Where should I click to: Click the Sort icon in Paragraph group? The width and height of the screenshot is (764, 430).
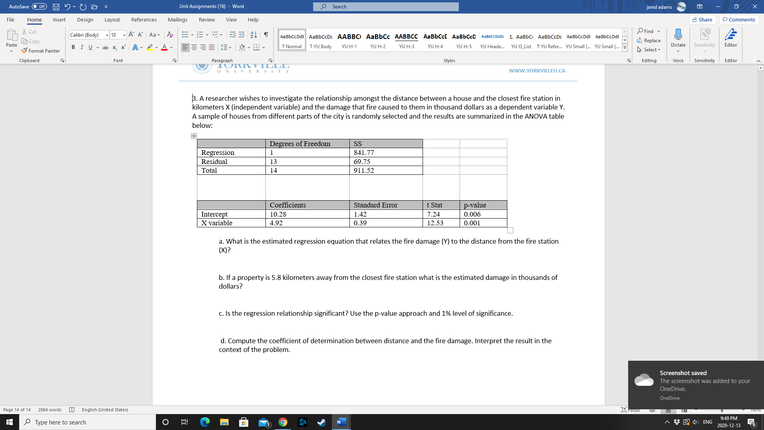pyautogui.click(x=254, y=35)
